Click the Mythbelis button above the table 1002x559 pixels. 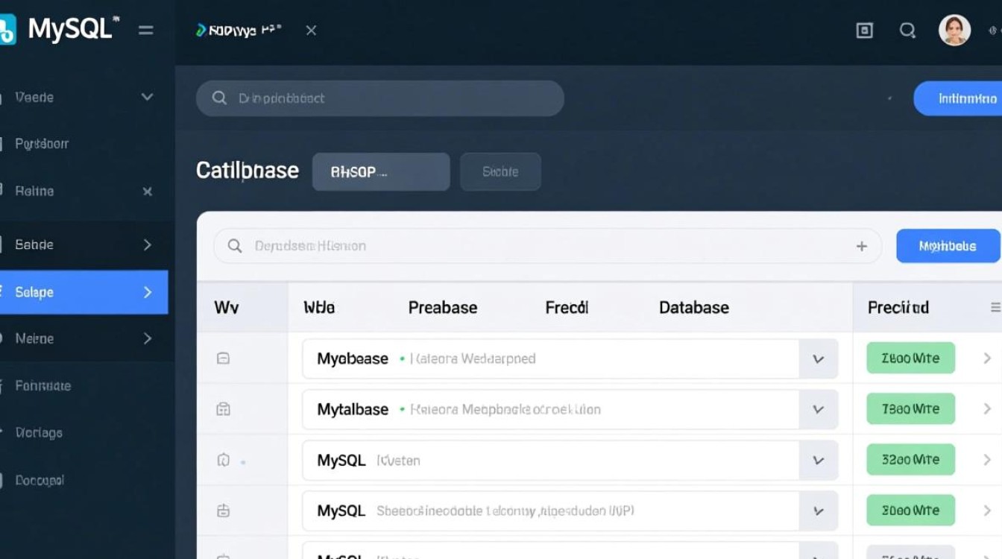point(948,245)
